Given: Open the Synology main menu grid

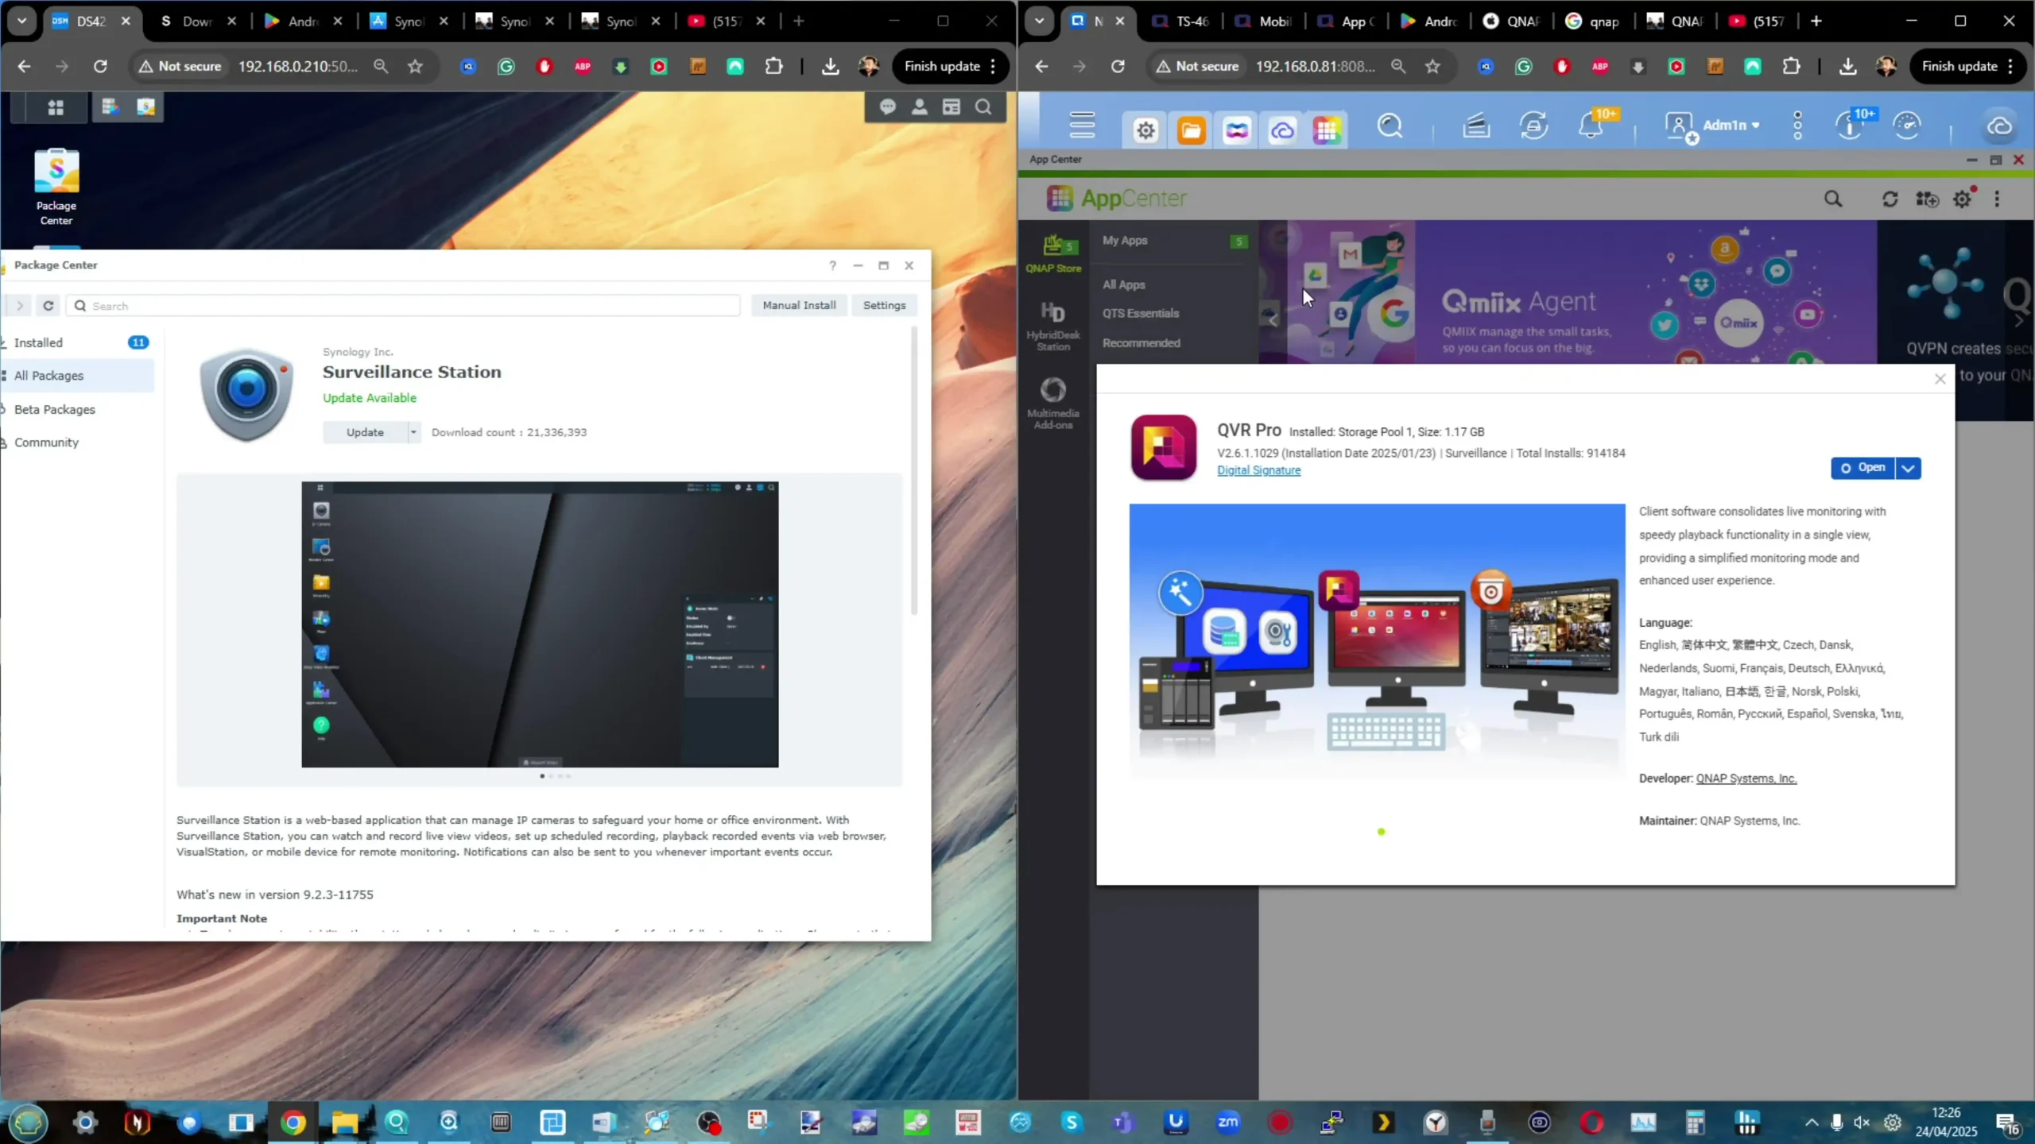Looking at the screenshot, I should click(x=56, y=107).
